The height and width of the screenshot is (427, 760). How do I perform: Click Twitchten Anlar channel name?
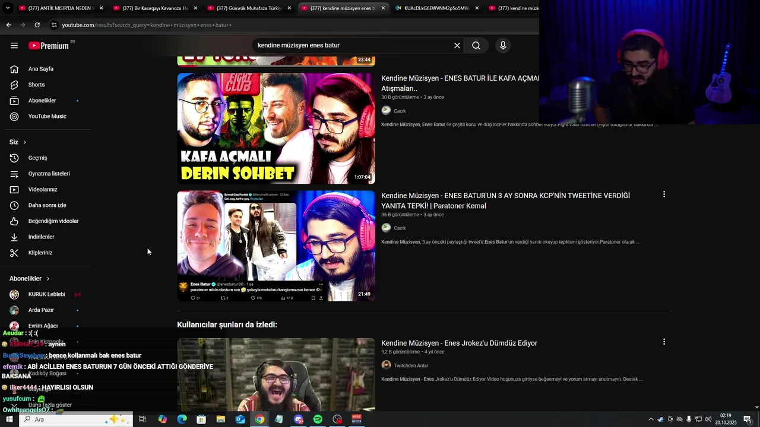click(x=411, y=366)
